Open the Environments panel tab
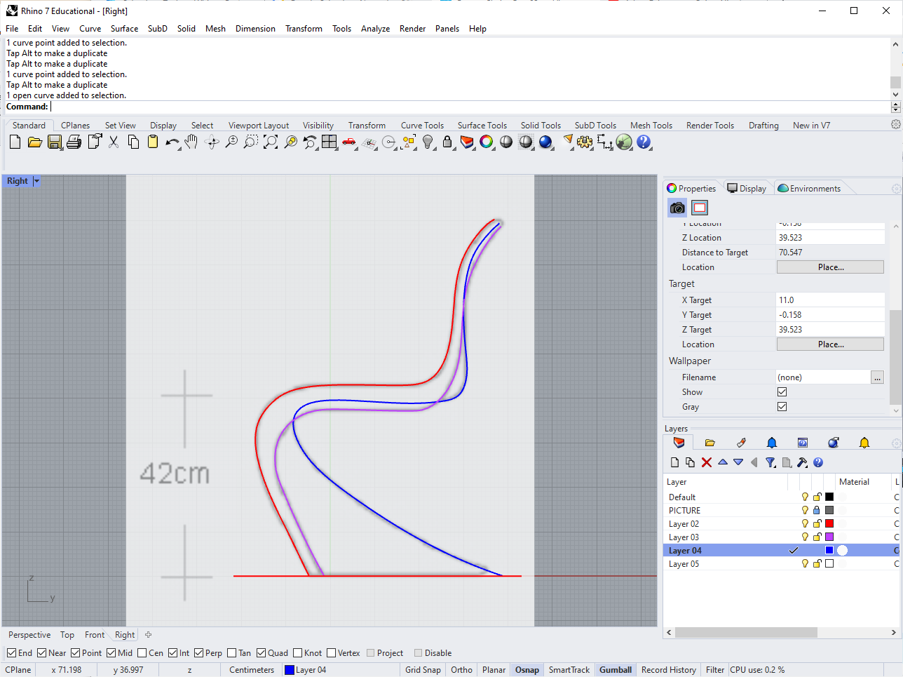This screenshot has height=677, width=903. (809, 189)
